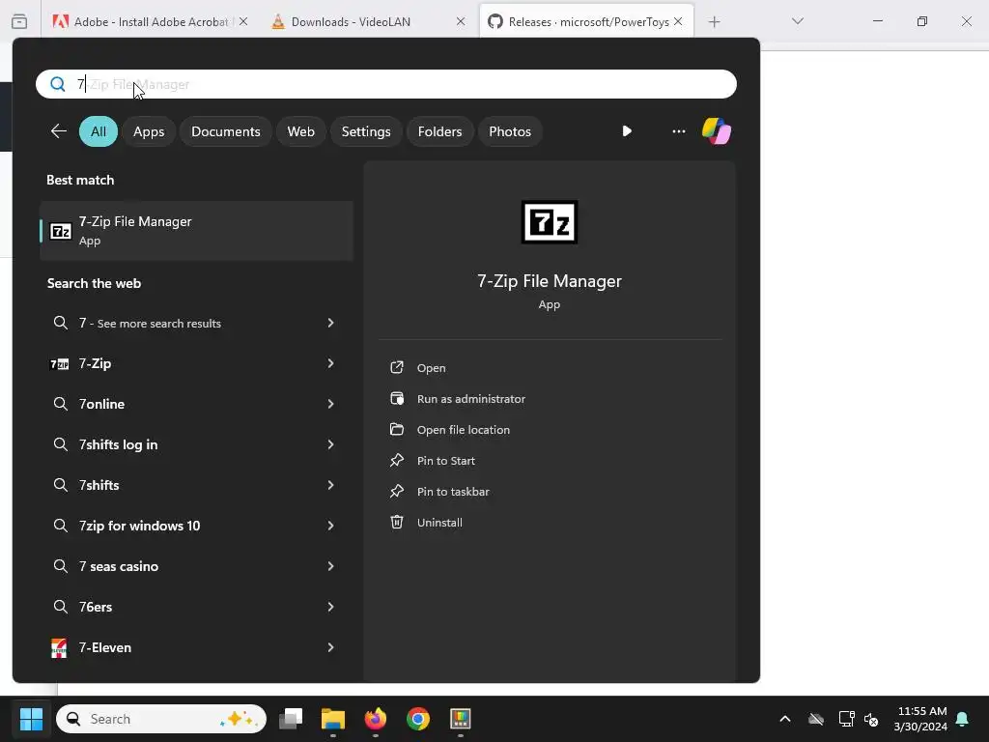This screenshot has height=742, width=989.
Task: Click the taskbar clock showing 11:55 AM
Action: tap(920, 719)
